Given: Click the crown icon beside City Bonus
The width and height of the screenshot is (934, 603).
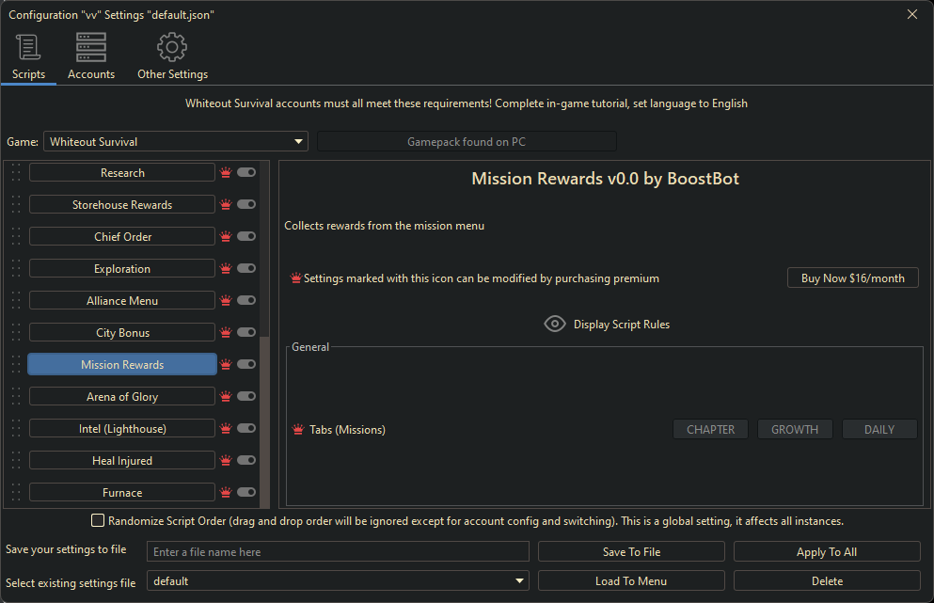Looking at the screenshot, I should (226, 332).
